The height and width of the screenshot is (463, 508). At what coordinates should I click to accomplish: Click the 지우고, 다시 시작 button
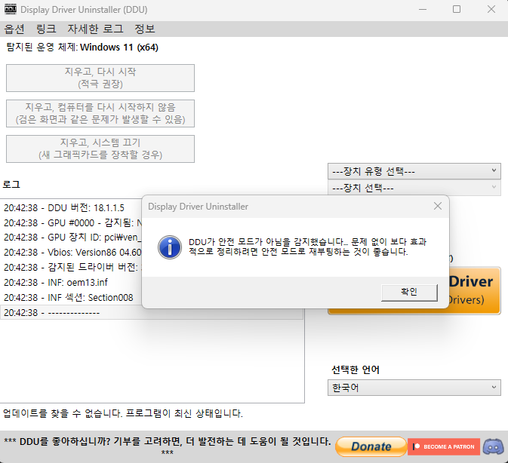(x=100, y=78)
